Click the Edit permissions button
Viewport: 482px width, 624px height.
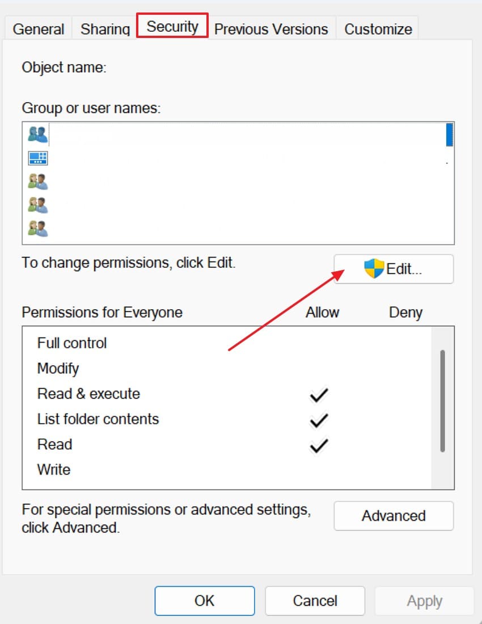coord(394,269)
